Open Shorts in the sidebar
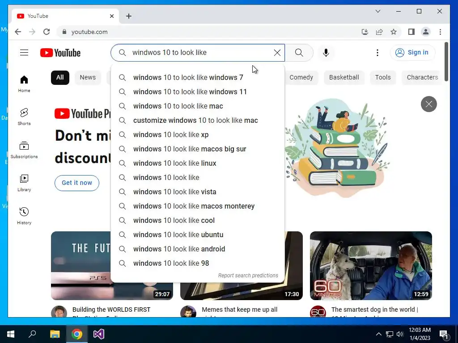458x343 pixels. tap(24, 117)
